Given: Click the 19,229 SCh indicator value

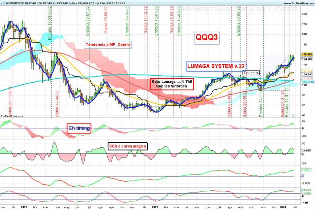Looking at the screenshot, I should pos(306,150).
